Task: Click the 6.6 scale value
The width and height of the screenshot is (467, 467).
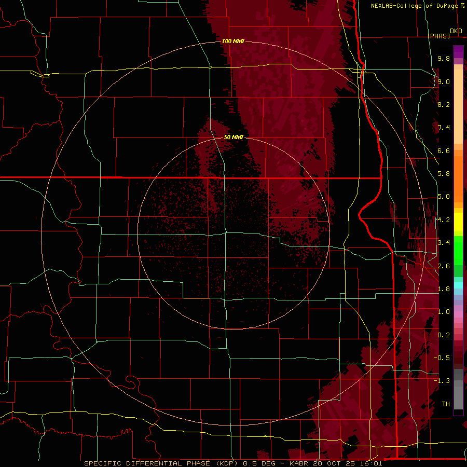Action: 444,150
